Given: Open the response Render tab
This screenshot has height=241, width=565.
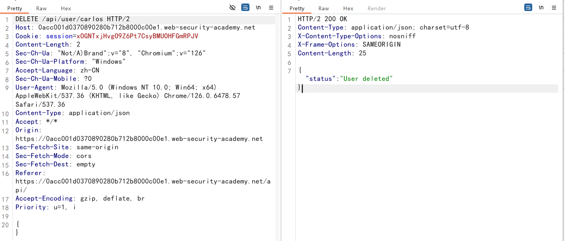Looking at the screenshot, I should tap(377, 8).
